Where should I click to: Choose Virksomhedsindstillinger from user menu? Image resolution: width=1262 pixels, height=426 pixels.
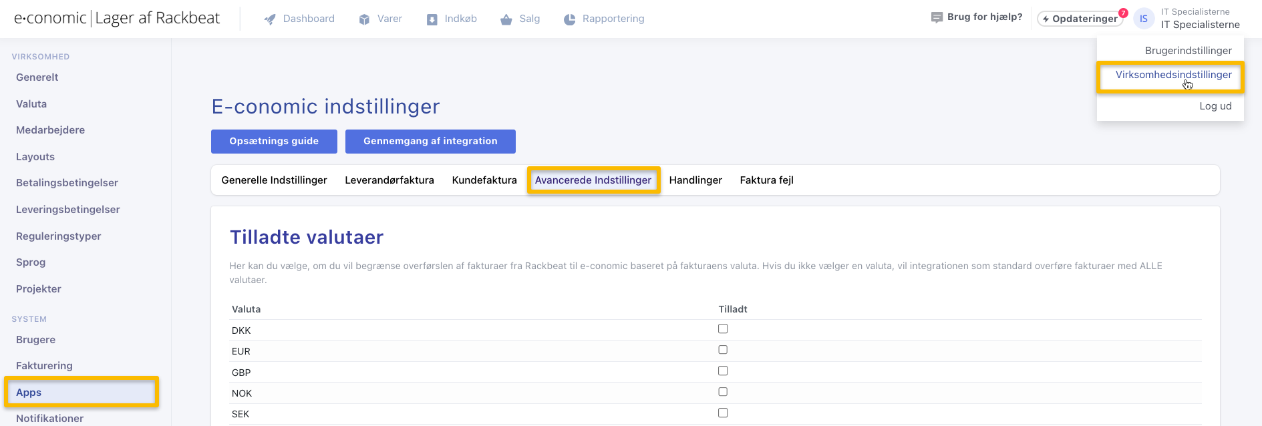[1173, 75]
